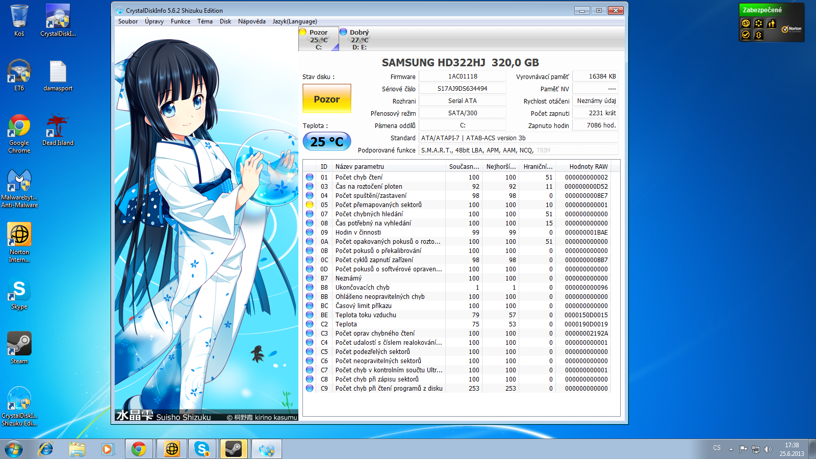
Task: Click the Serial ATA interface field
Action: pos(463,101)
